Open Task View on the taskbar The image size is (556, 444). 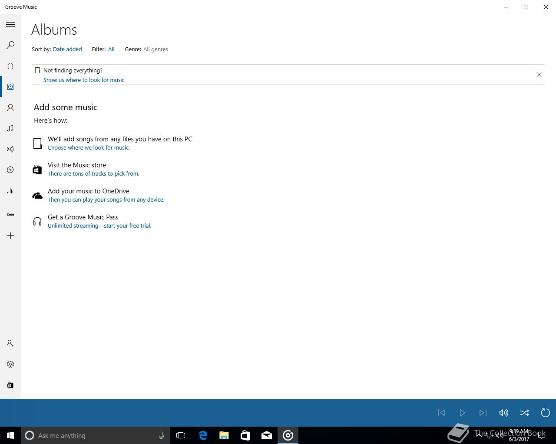(x=181, y=435)
